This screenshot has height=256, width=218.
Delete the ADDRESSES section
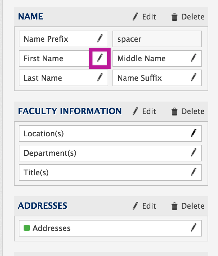[x=188, y=206]
